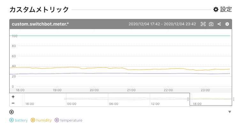This screenshot has height=128, width=242.
Task: Click the fullscreen graph icon
Action: pos(203,24)
